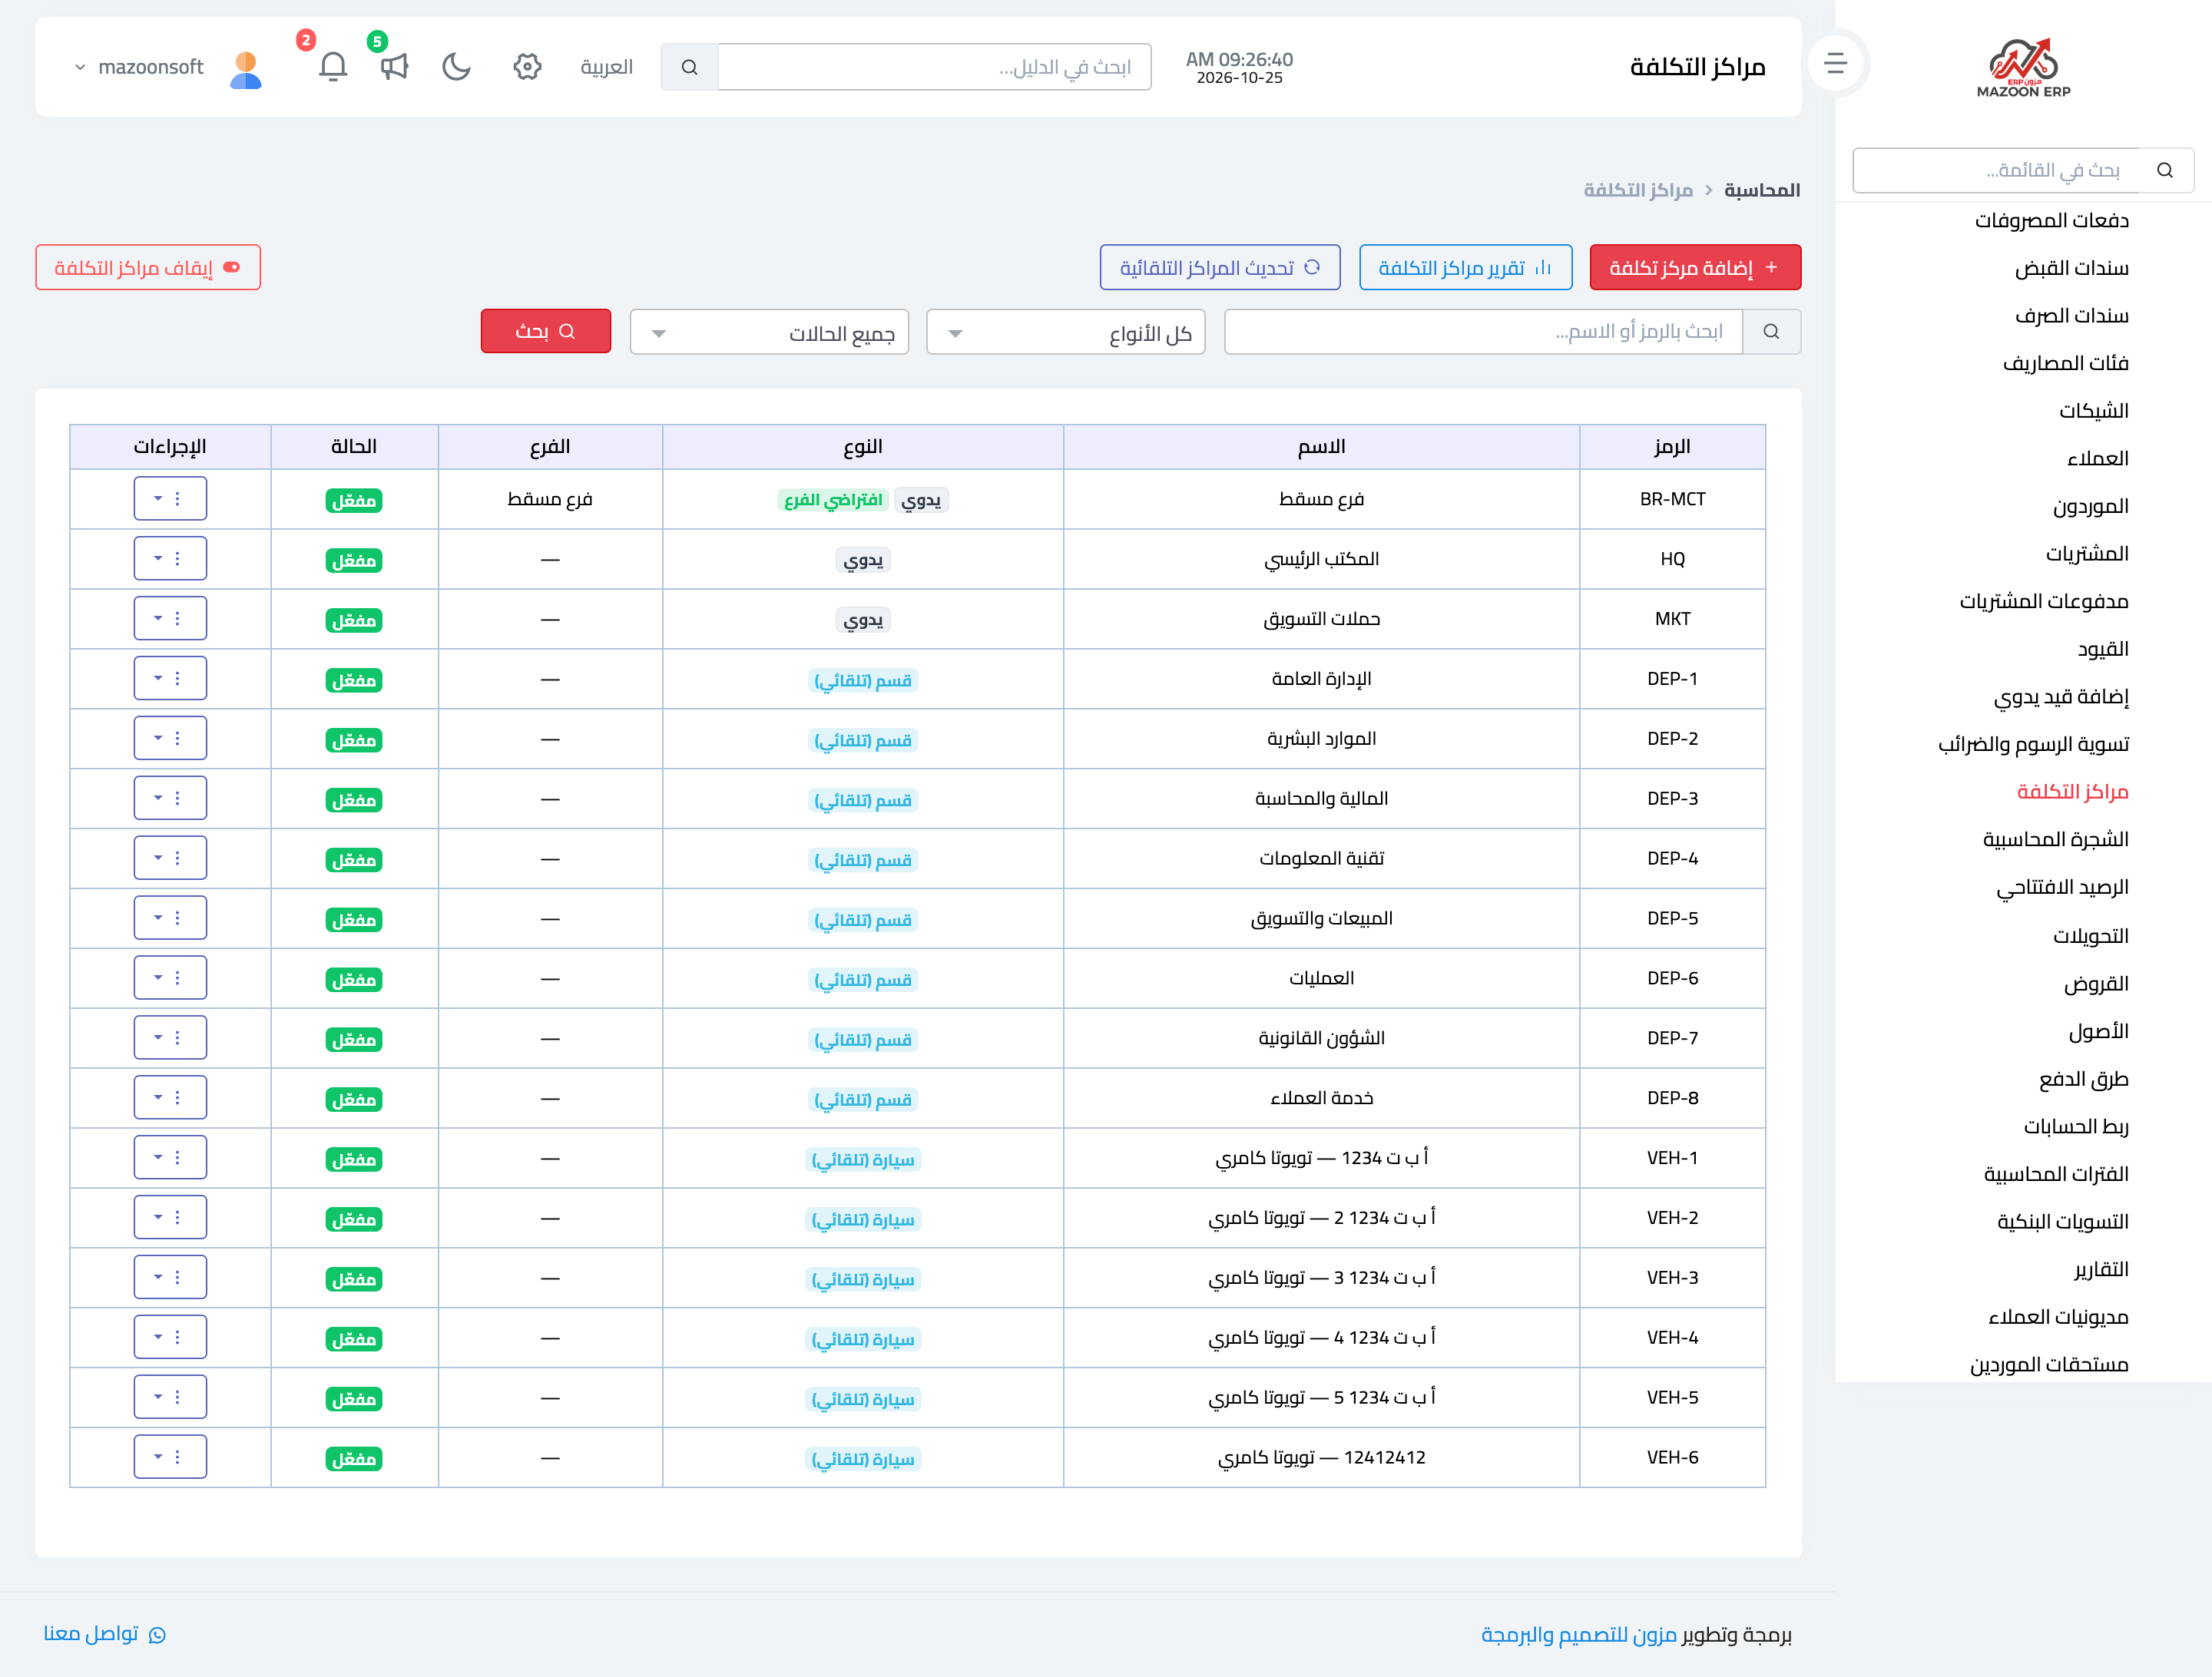2212x1677 pixels.
Task: Click المحاسبة breadcrumb link
Action: click(1762, 190)
